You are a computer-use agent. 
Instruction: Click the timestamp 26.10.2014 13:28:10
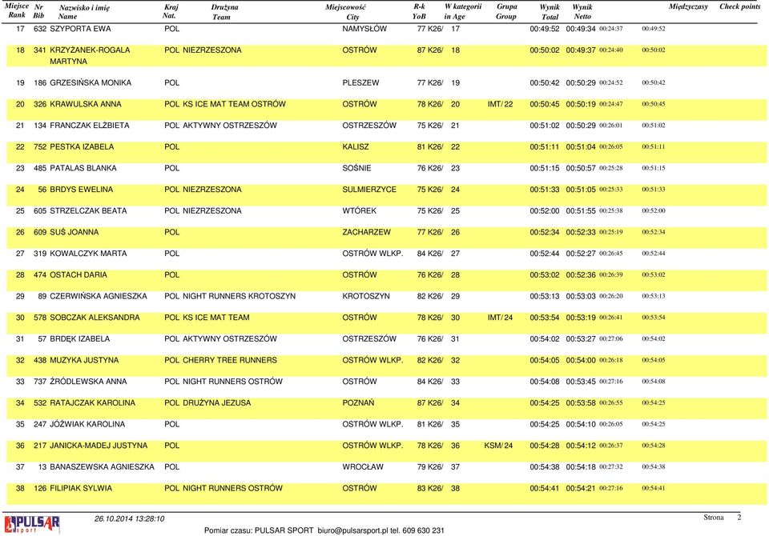pyautogui.click(x=130, y=519)
